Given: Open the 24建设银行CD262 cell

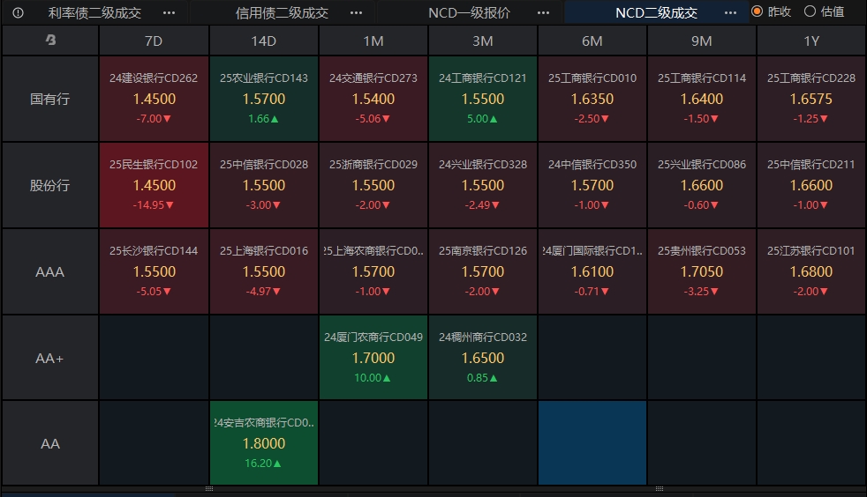Looking at the screenshot, I should [154, 99].
